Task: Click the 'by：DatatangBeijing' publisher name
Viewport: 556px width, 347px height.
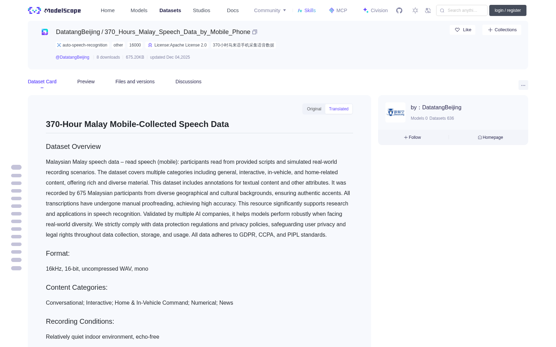Action: click(436, 108)
